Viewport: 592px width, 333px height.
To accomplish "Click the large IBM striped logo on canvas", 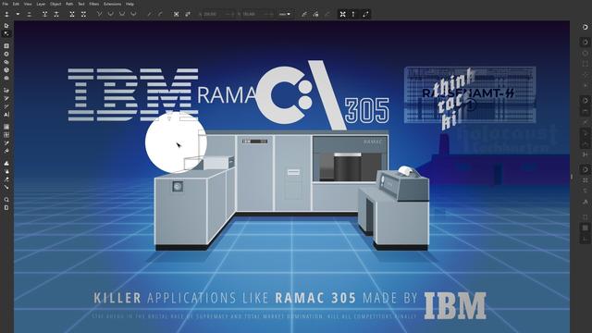I will pyautogui.click(x=133, y=94).
